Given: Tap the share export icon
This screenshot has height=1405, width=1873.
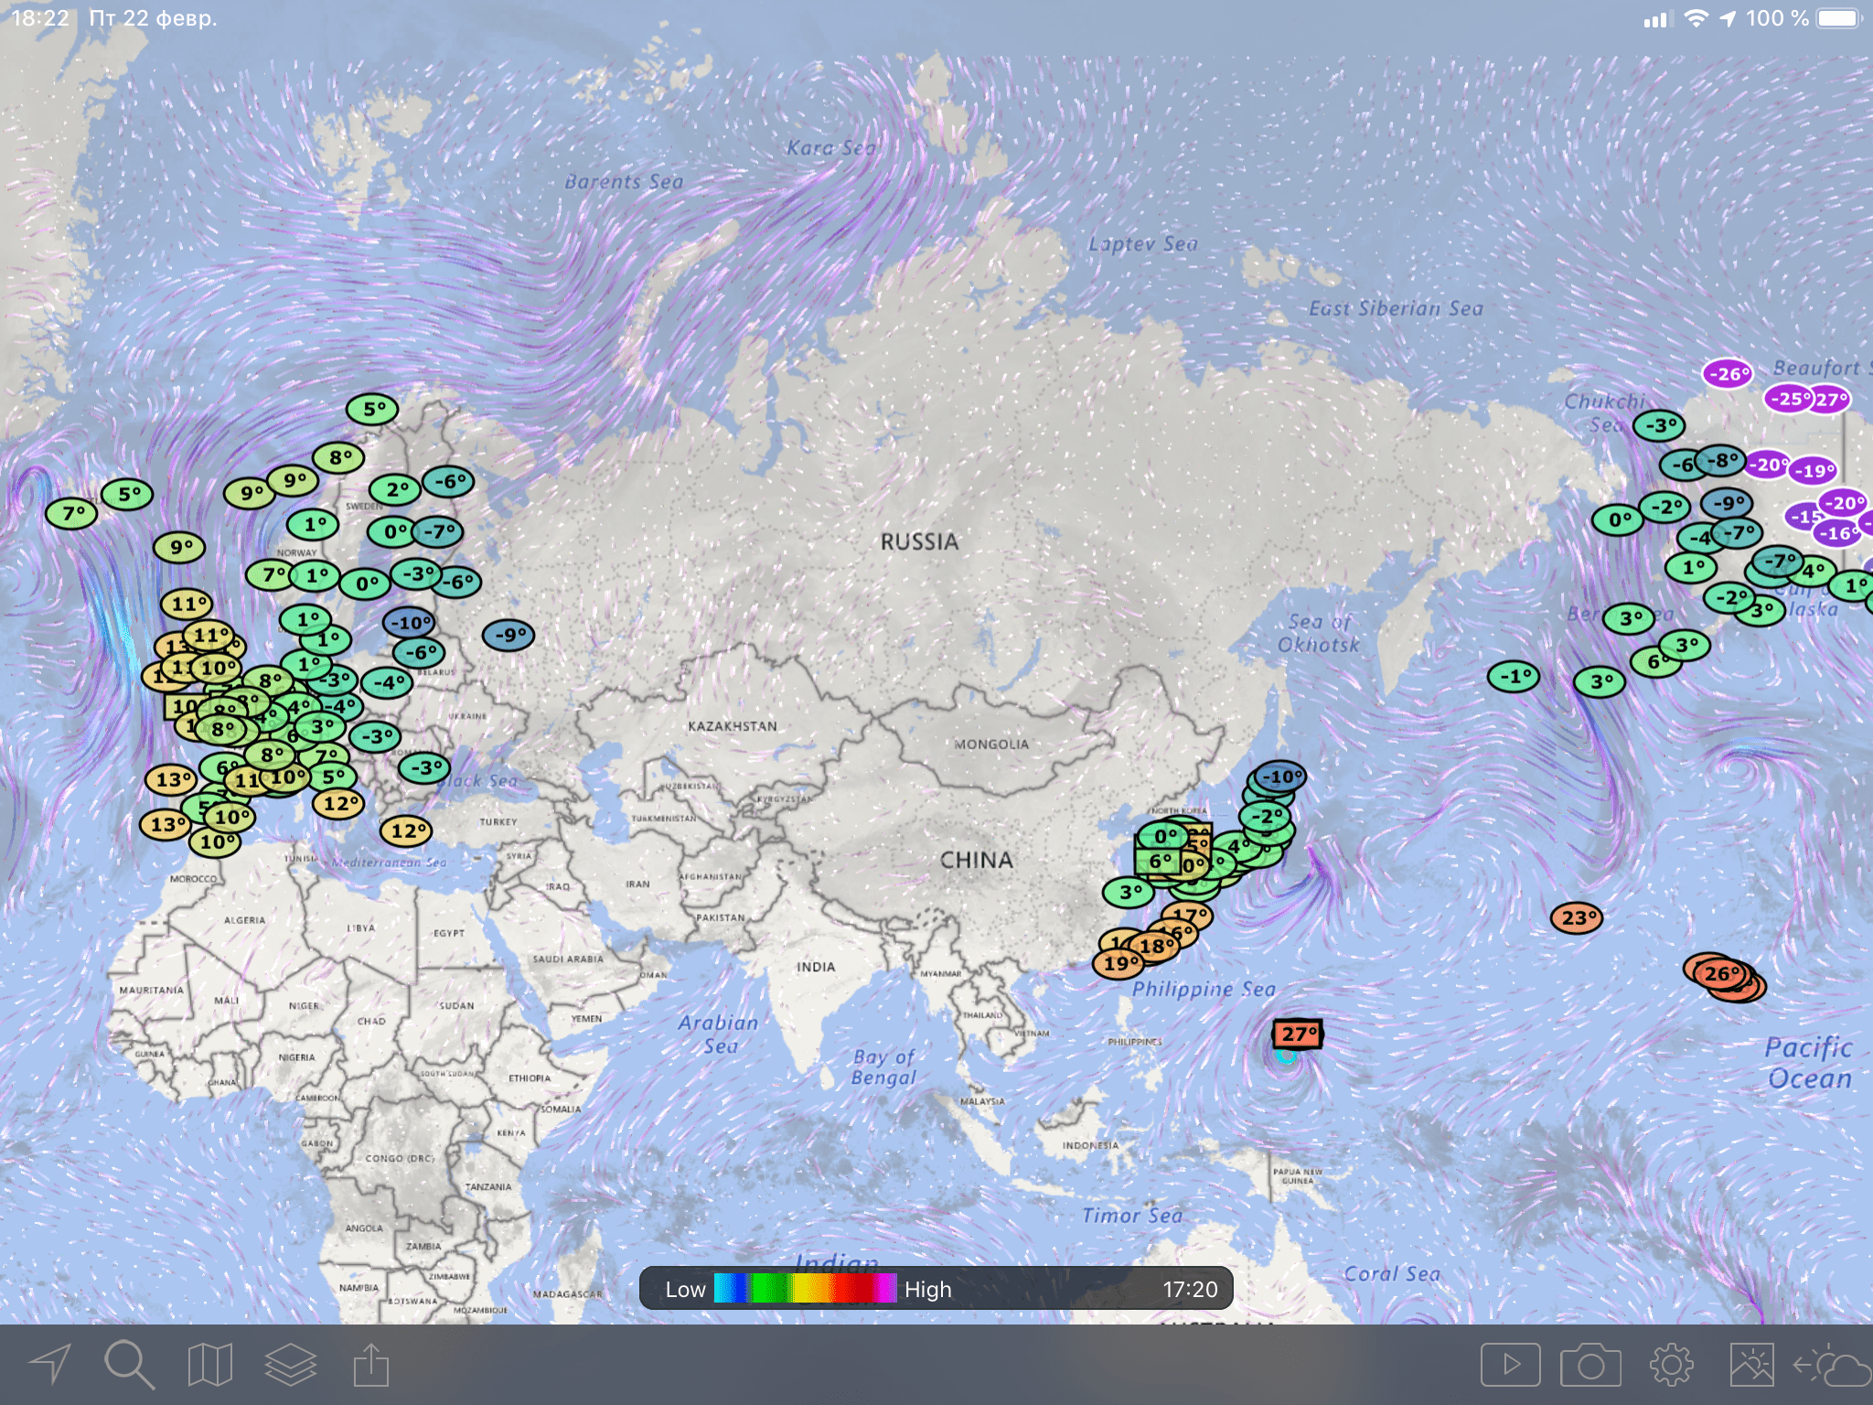Looking at the screenshot, I should (371, 1365).
